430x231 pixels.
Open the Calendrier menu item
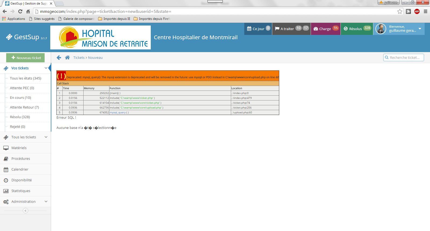pyautogui.click(x=26, y=169)
